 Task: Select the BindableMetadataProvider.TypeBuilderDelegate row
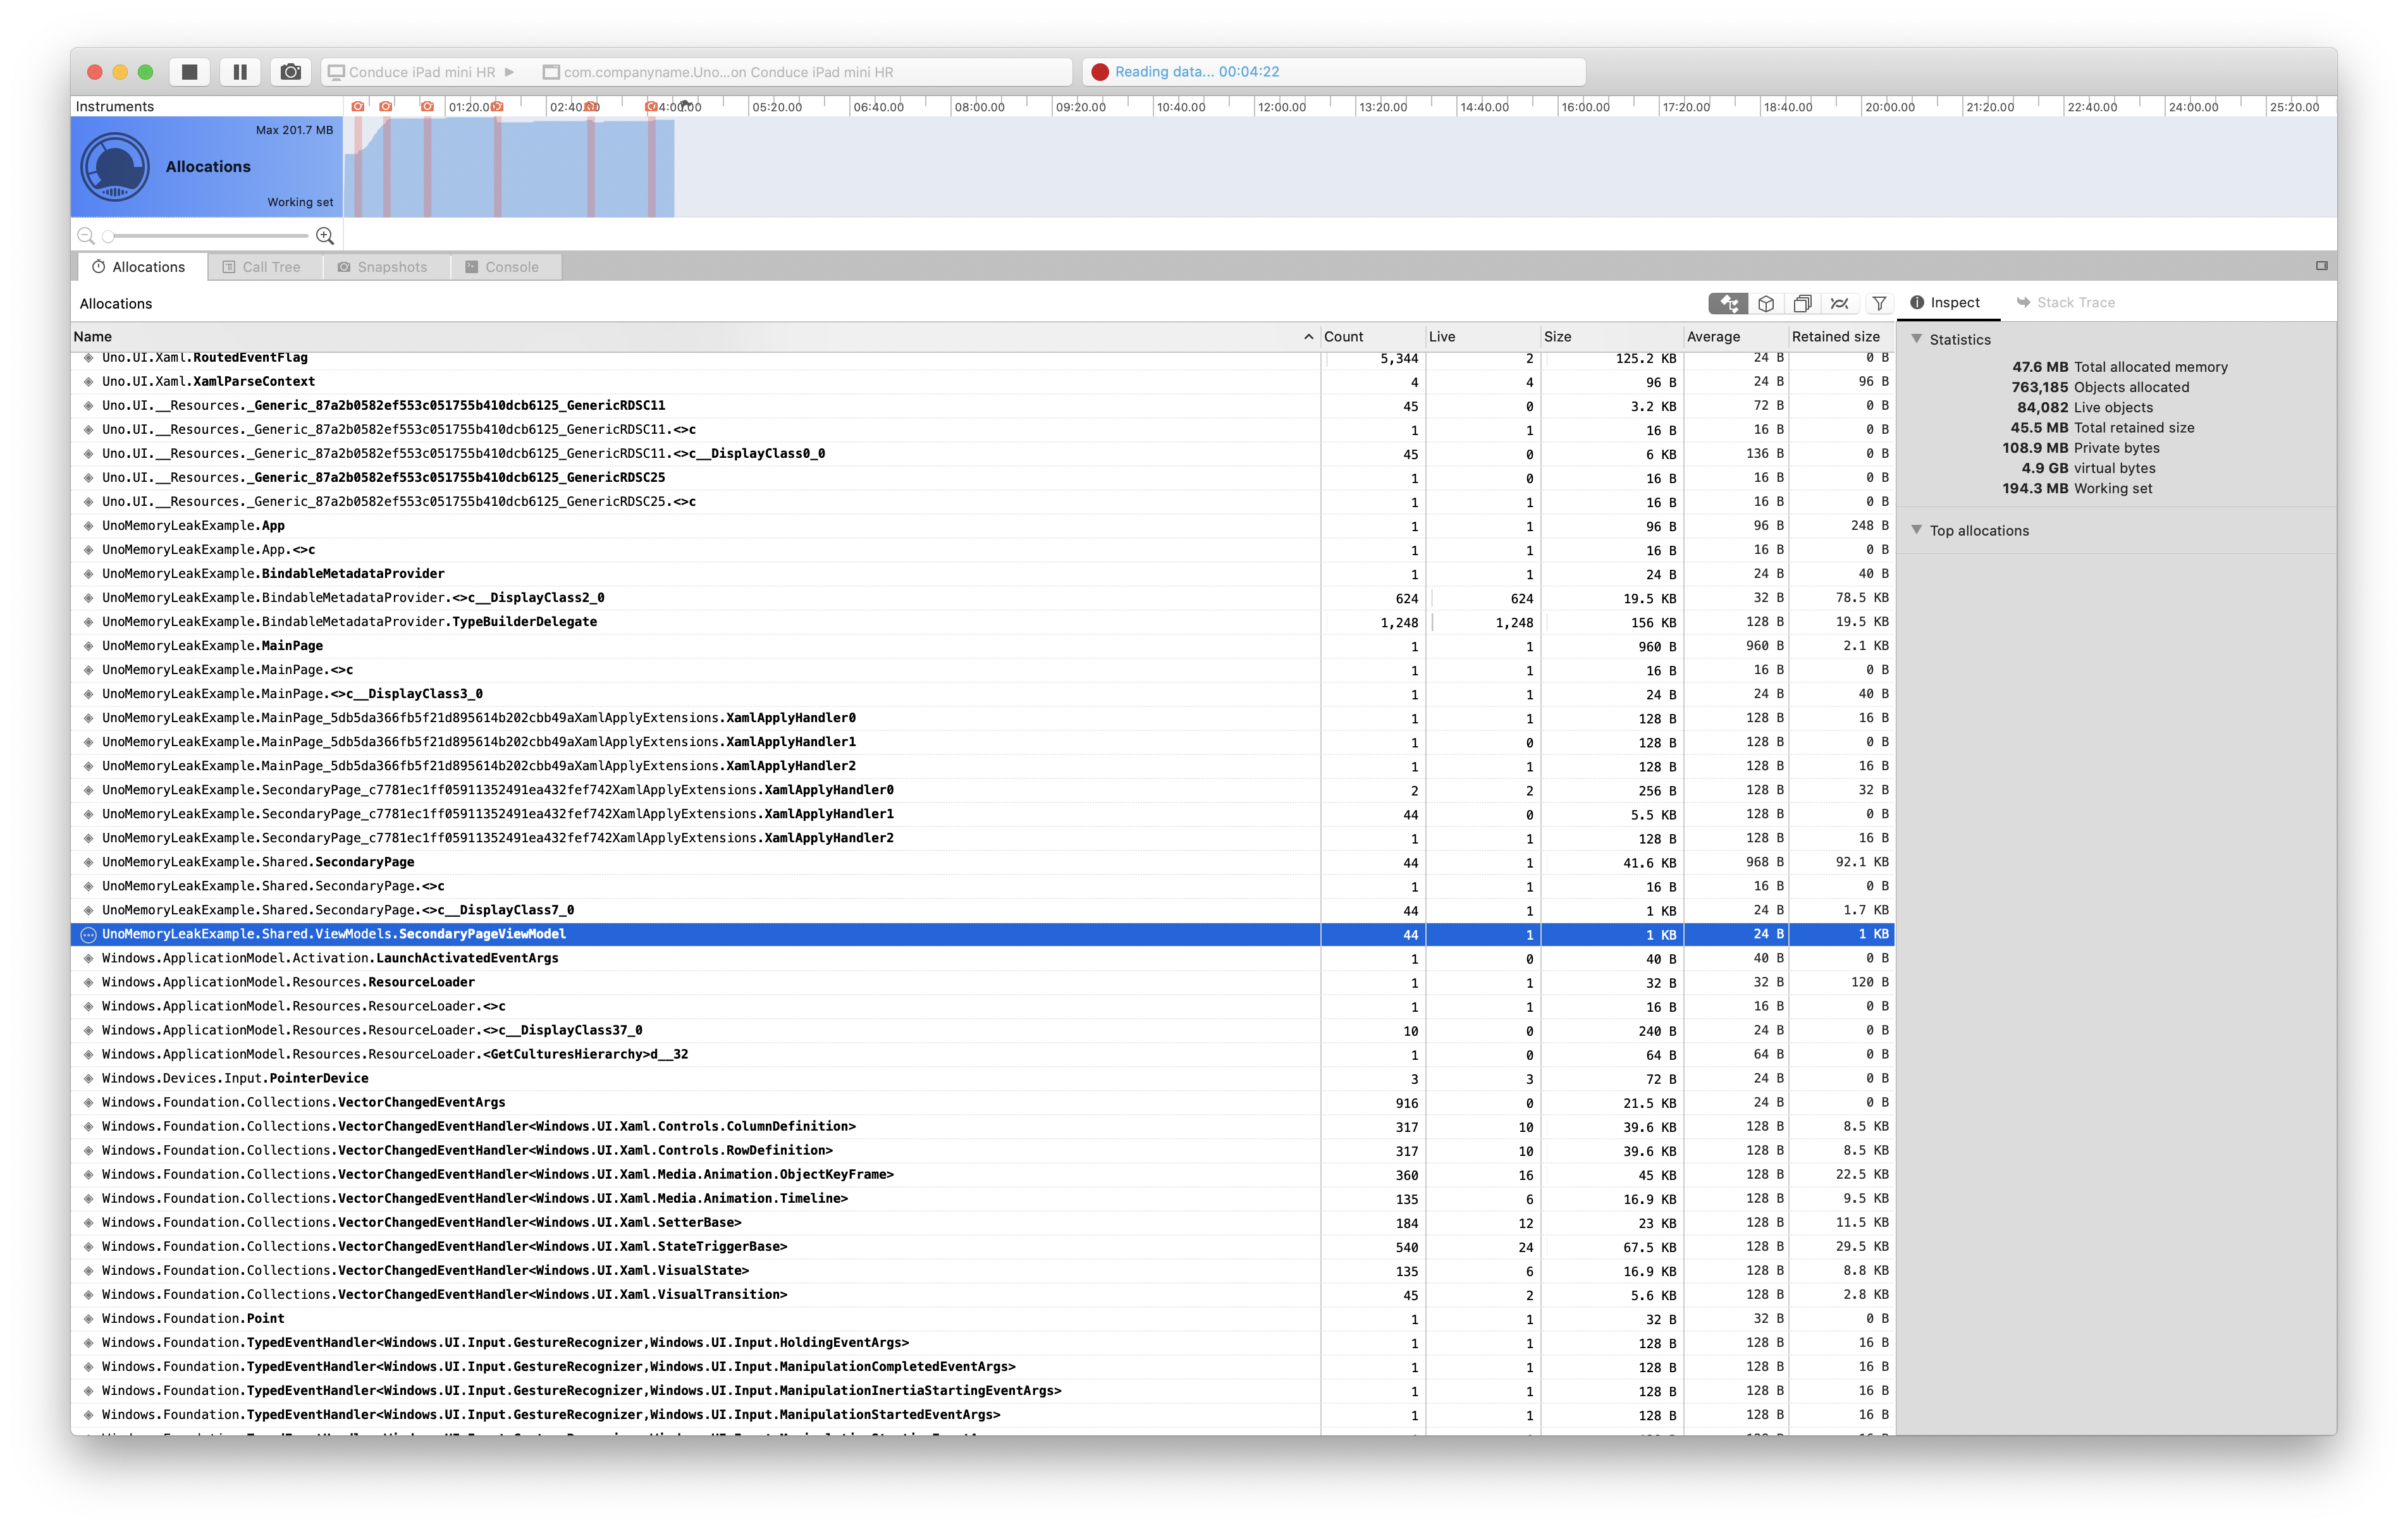pyautogui.click(x=982, y=622)
